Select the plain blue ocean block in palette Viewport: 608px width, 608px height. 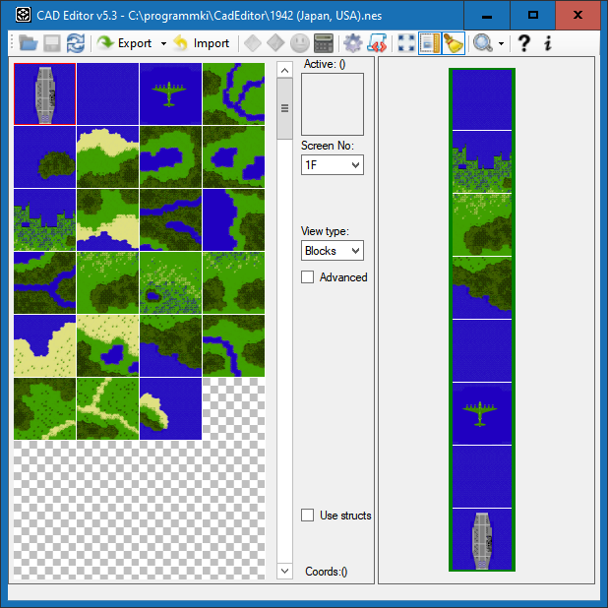(x=108, y=93)
